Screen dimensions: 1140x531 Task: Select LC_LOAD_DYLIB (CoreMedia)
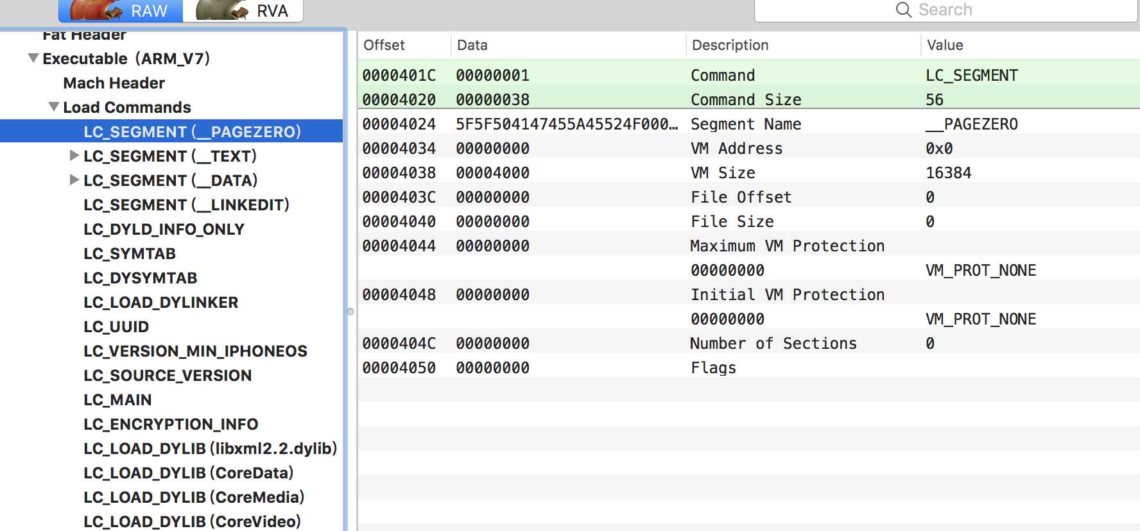[194, 497]
